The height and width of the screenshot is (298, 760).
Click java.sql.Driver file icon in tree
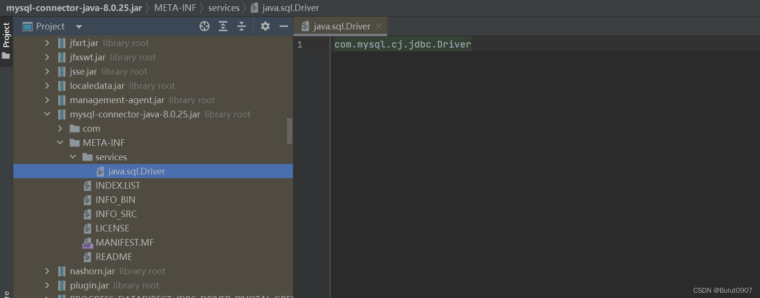point(100,172)
